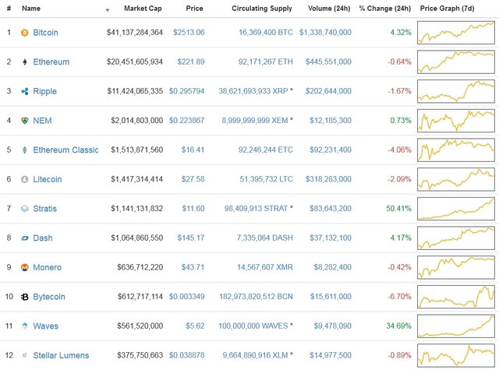Click the Ethereum diamond icon
The image size is (499, 370).
click(x=24, y=62)
